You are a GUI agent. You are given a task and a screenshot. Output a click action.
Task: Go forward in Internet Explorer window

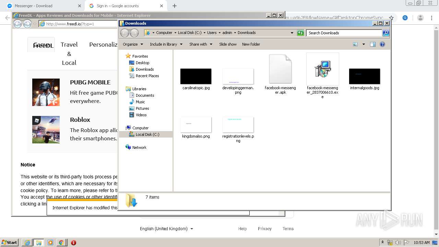(27, 24)
